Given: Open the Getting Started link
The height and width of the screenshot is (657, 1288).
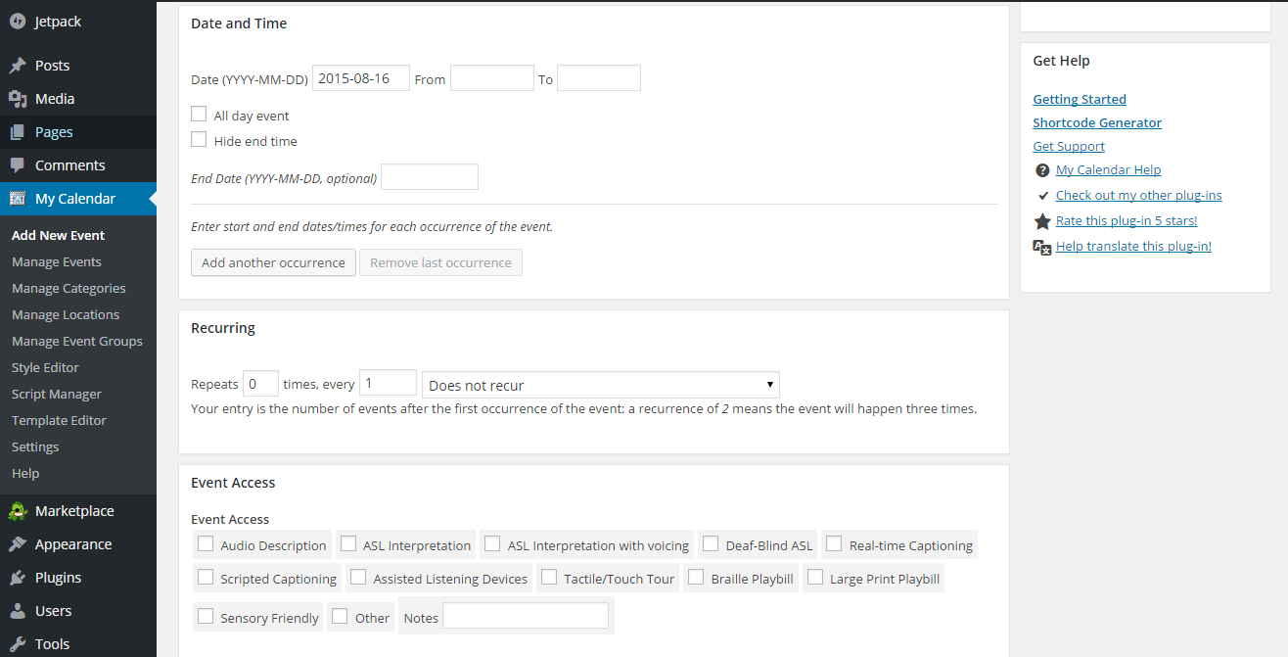Looking at the screenshot, I should (1080, 99).
